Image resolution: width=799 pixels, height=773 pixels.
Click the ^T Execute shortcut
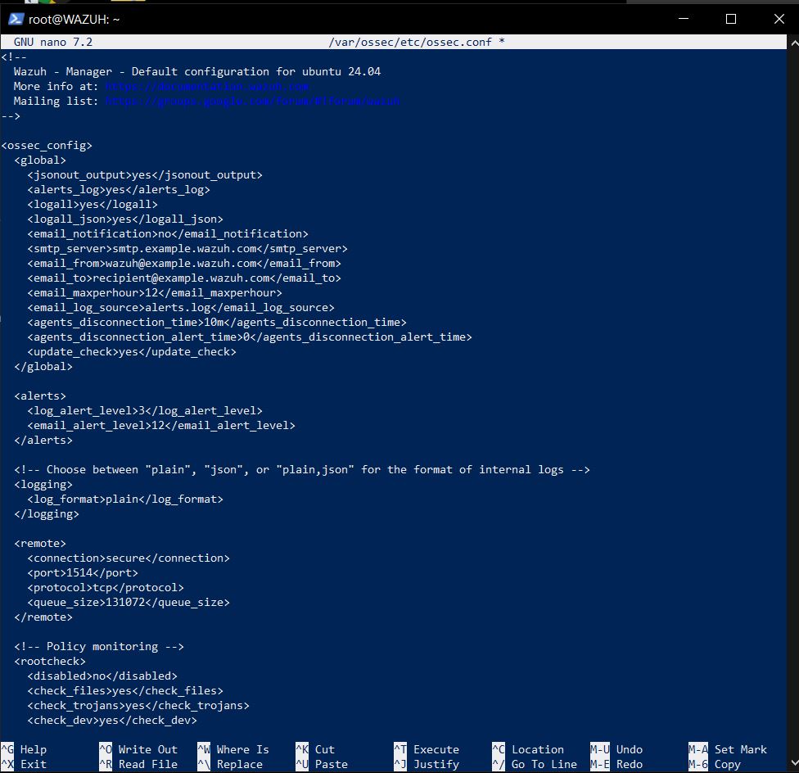427,749
